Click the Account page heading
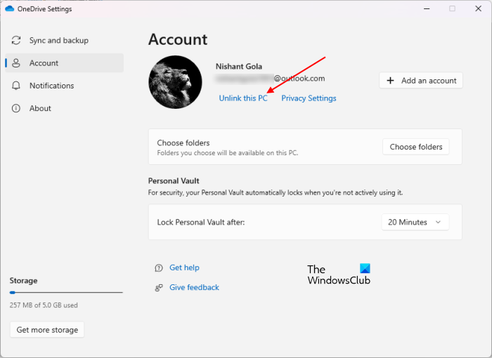492x358 pixels. coord(178,39)
